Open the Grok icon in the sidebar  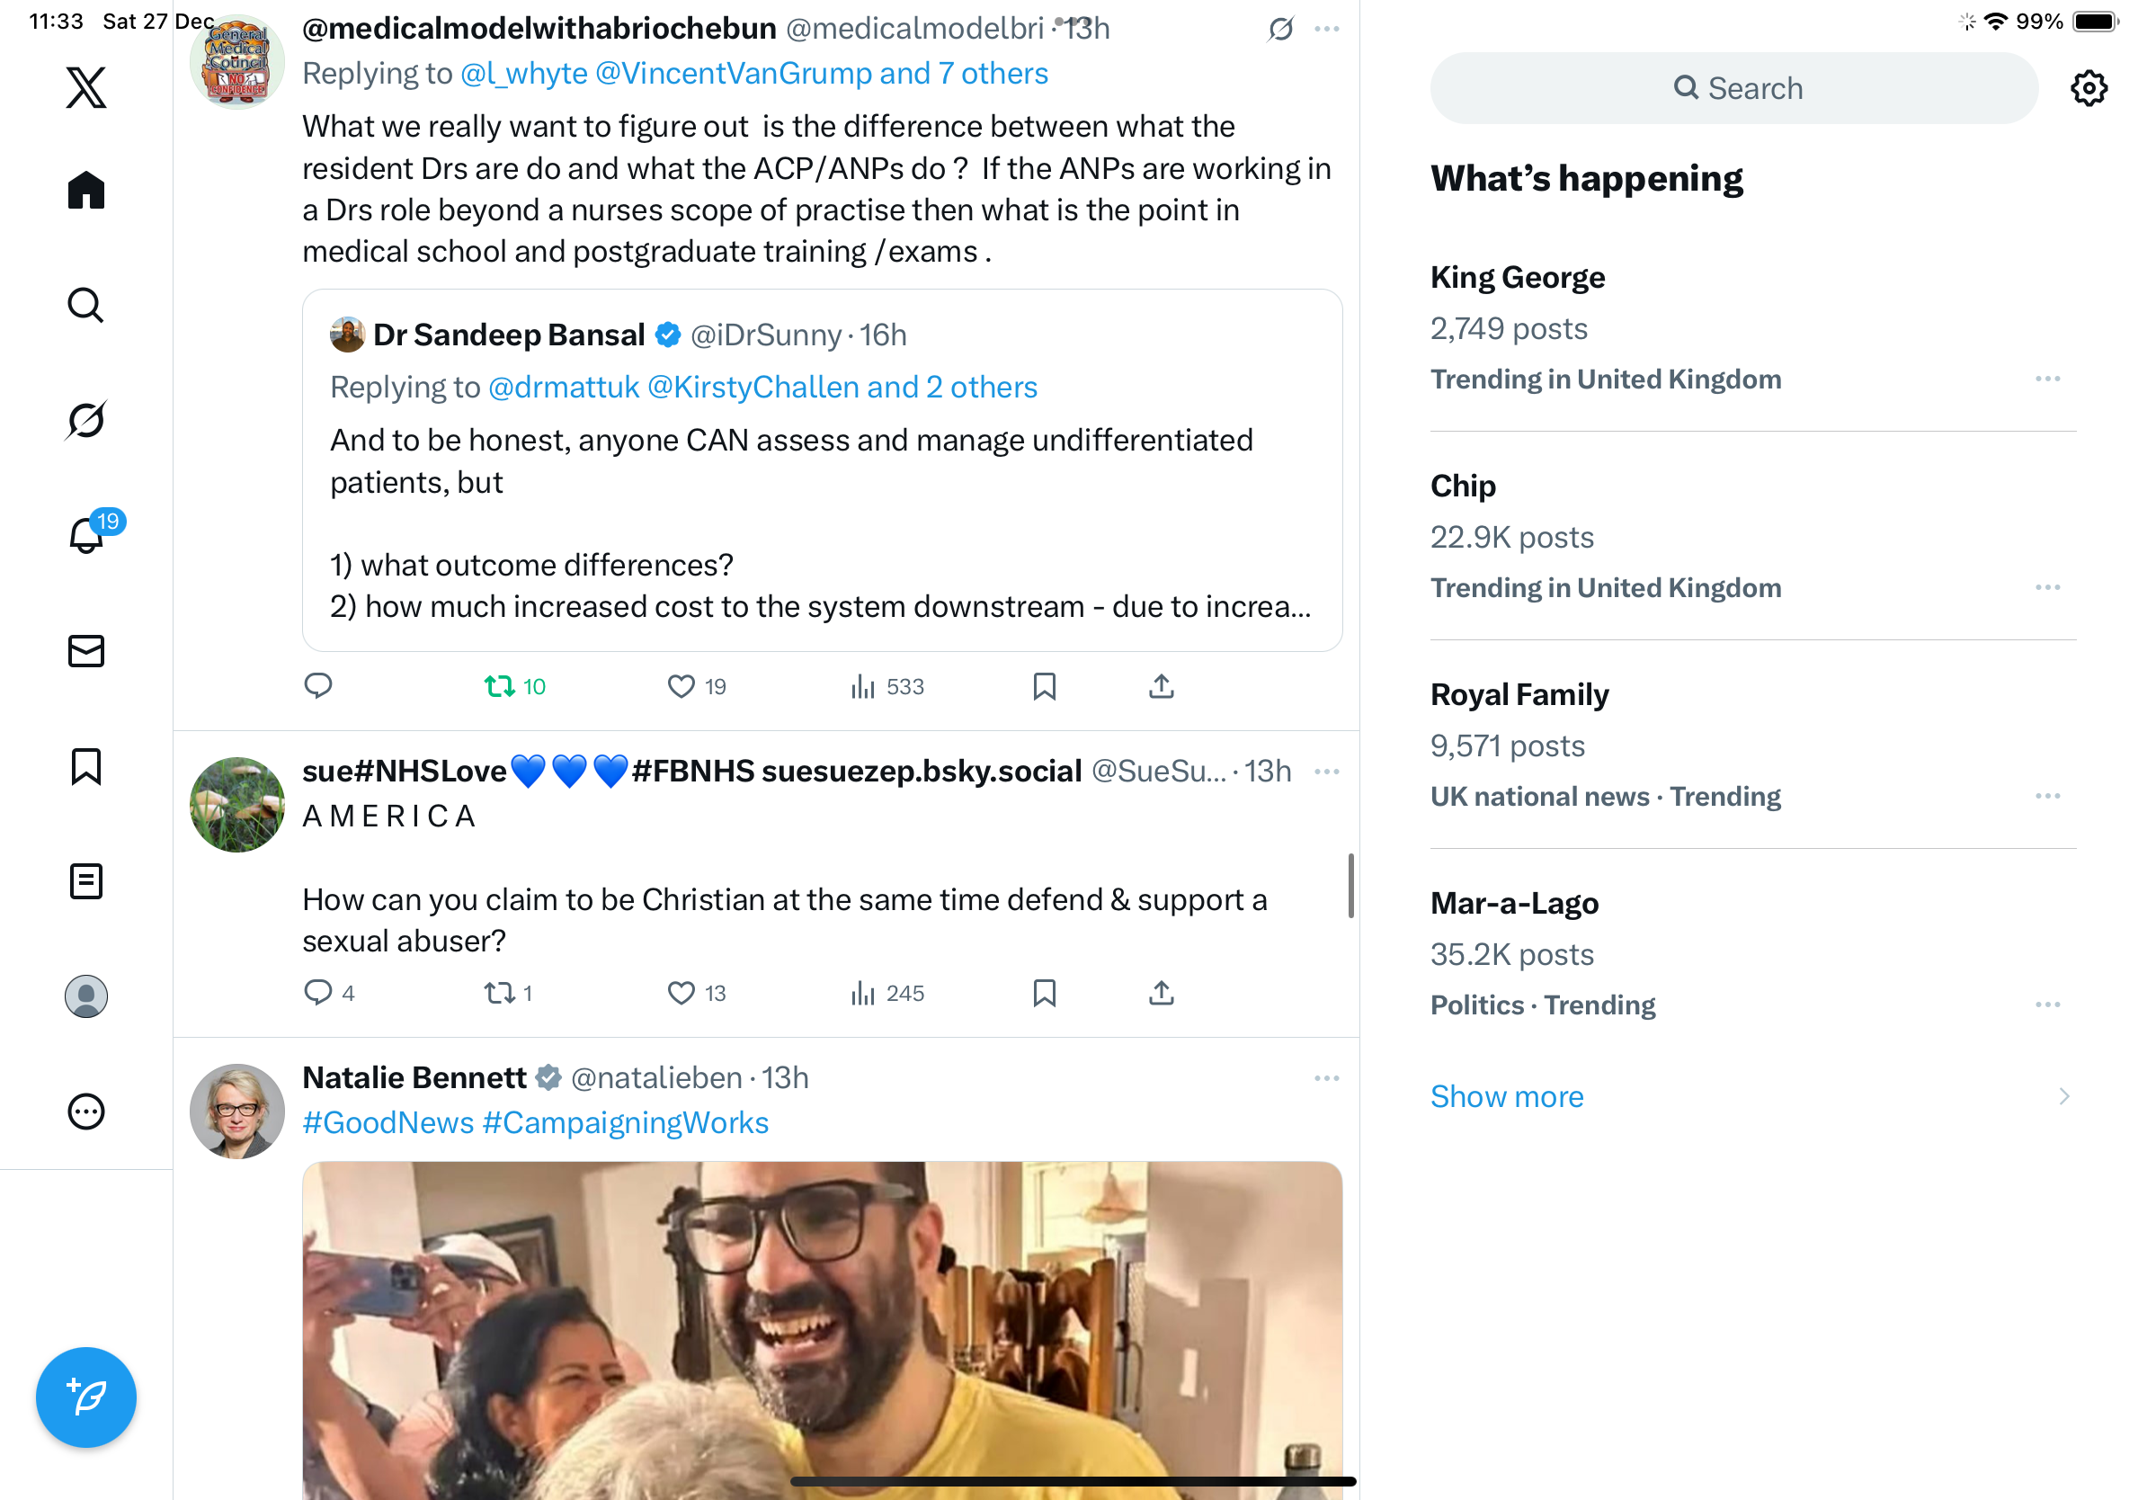pyautogui.click(x=86, y=420)
